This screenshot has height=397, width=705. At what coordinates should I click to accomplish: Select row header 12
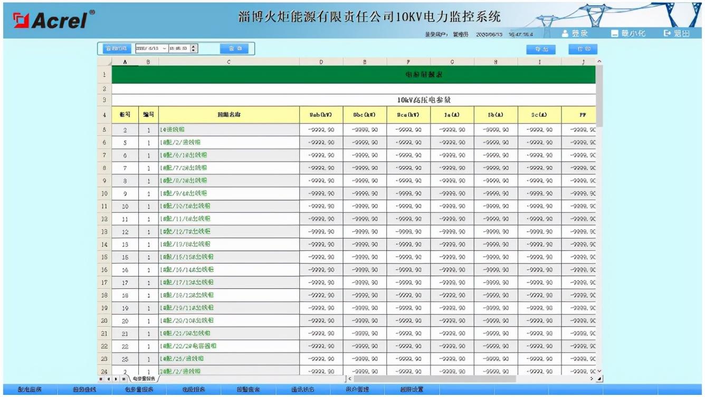(x=104, y=219)
